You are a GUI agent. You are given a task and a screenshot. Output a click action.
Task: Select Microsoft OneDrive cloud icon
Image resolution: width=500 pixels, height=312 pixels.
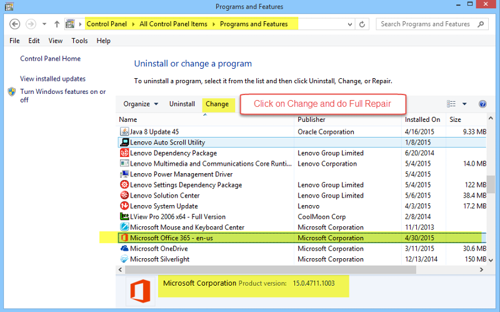point(124,248)
